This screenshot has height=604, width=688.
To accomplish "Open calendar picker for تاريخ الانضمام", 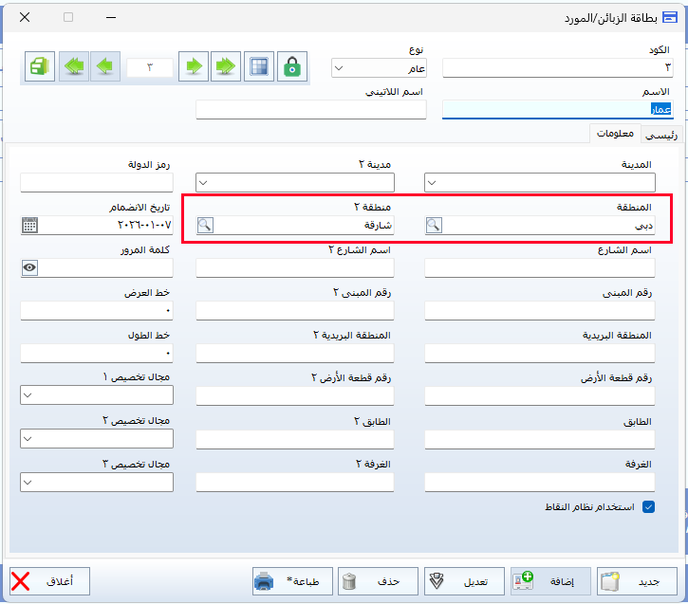I will 30,226.
